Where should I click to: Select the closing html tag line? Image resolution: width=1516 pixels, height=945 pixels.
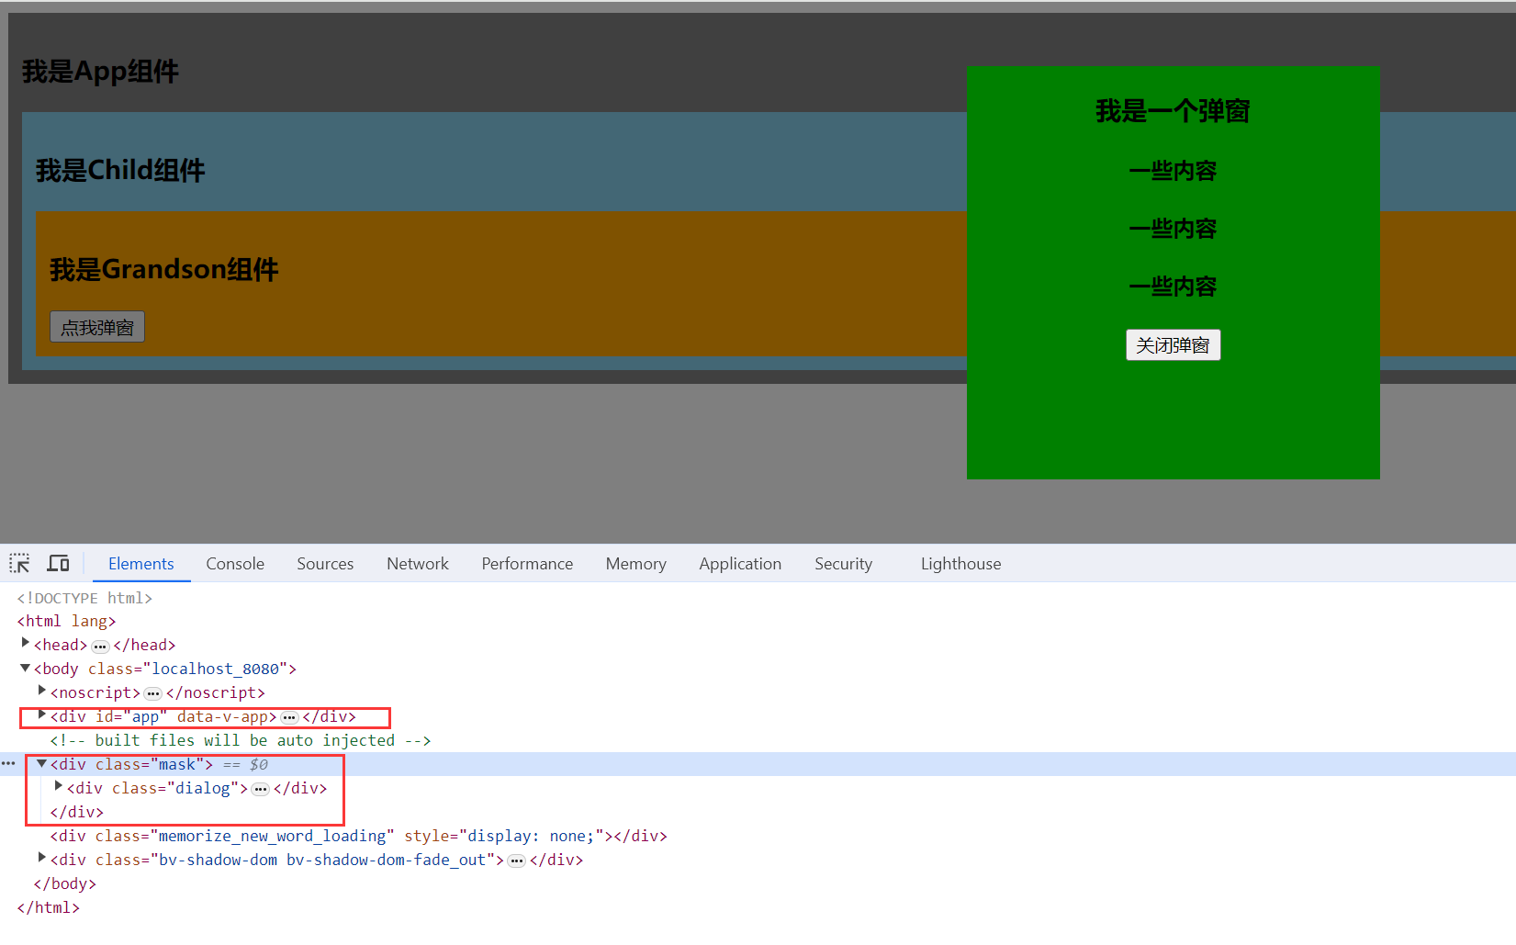coord(48,908)
